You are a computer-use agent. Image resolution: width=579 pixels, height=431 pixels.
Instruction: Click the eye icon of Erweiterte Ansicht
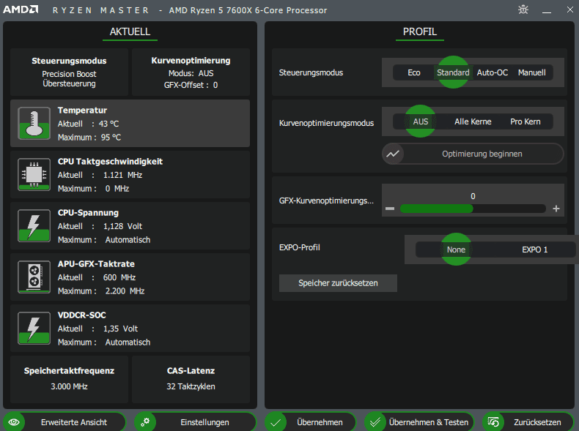pos(14,422)
